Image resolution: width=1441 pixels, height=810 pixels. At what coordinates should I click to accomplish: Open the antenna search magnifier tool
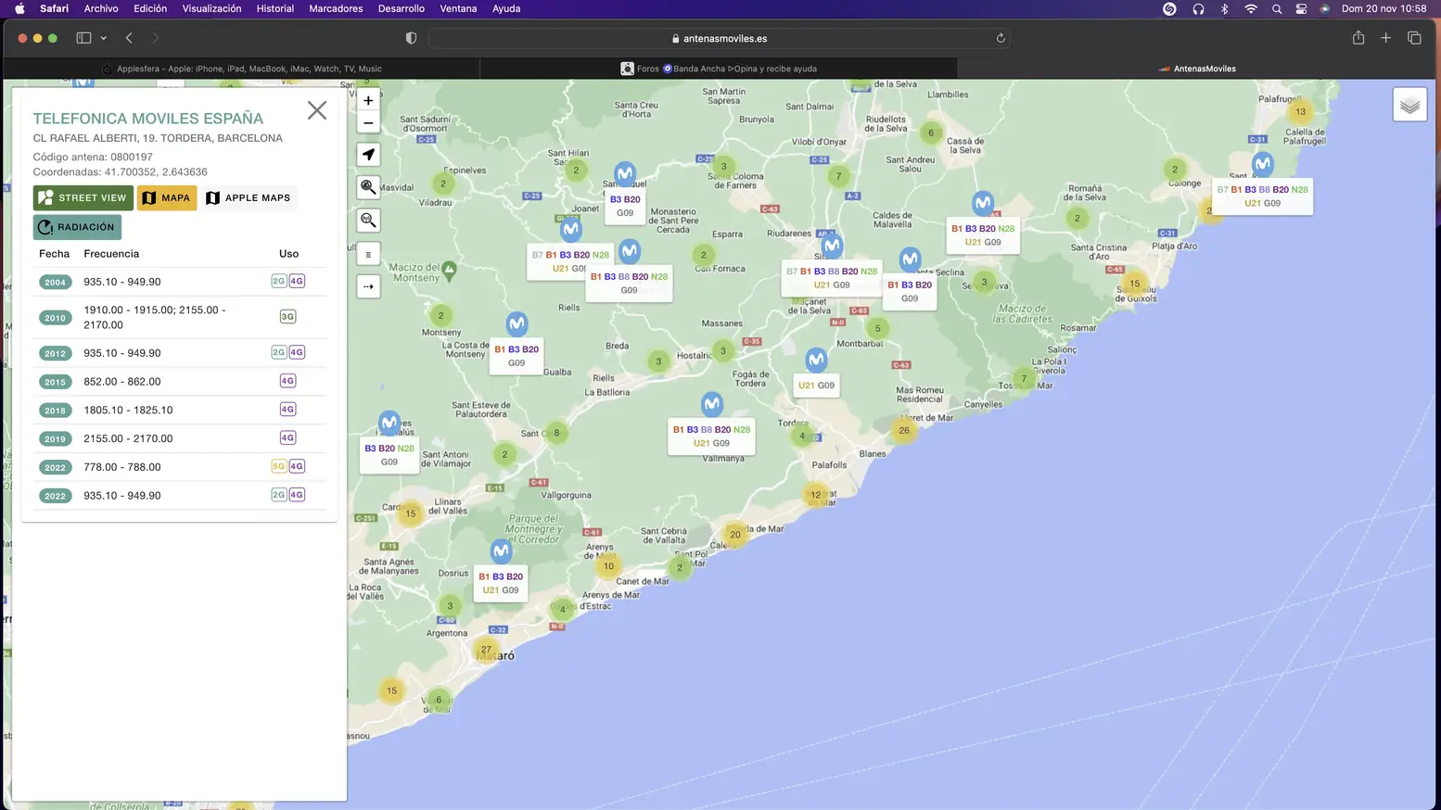coord(368,221)
